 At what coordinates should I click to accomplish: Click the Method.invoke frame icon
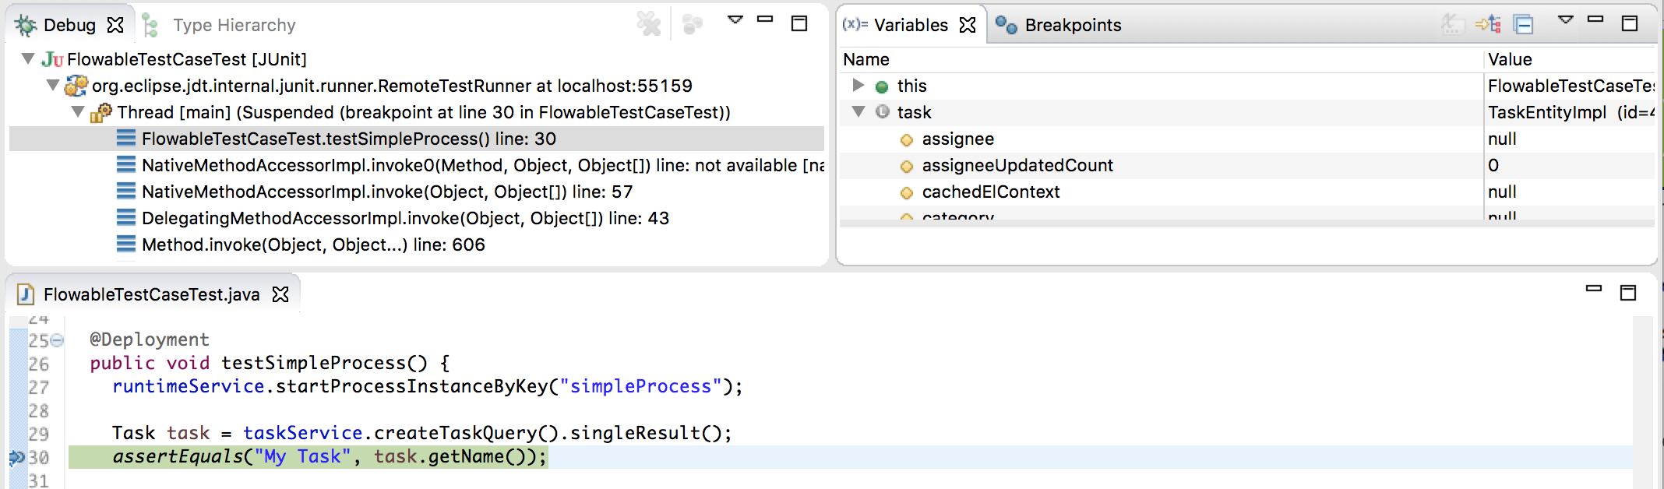(126, 244)
